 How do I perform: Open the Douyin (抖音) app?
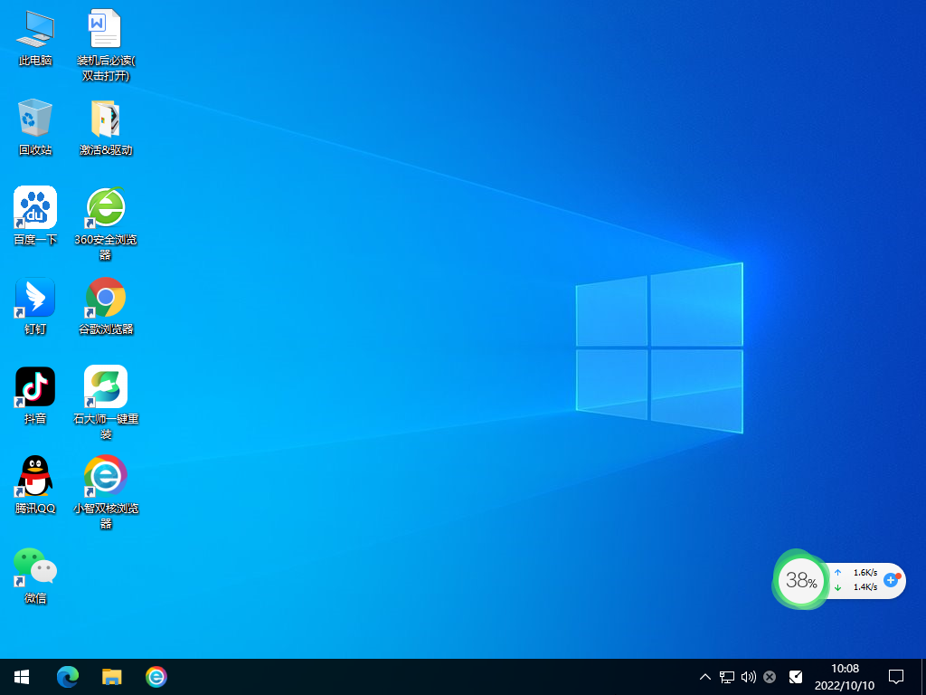click(x=34, y=386)
